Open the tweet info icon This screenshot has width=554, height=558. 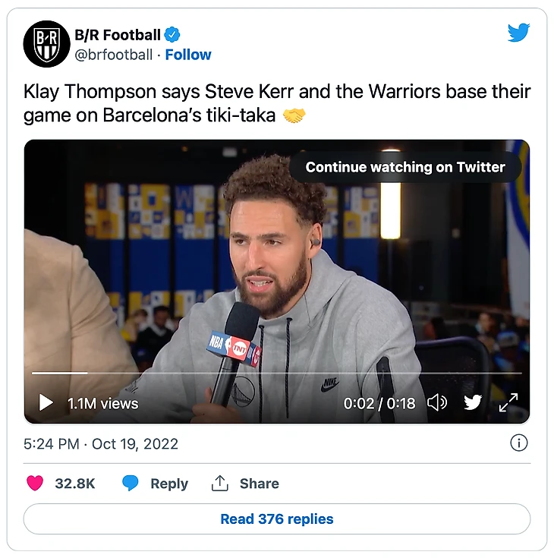click(x=518, y=443)
